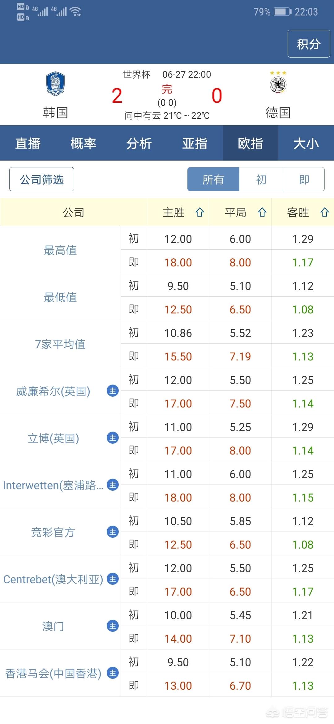Tap the 主 badge beside 竞彩官方
The image size is (334, 724).
click(113, 532)
